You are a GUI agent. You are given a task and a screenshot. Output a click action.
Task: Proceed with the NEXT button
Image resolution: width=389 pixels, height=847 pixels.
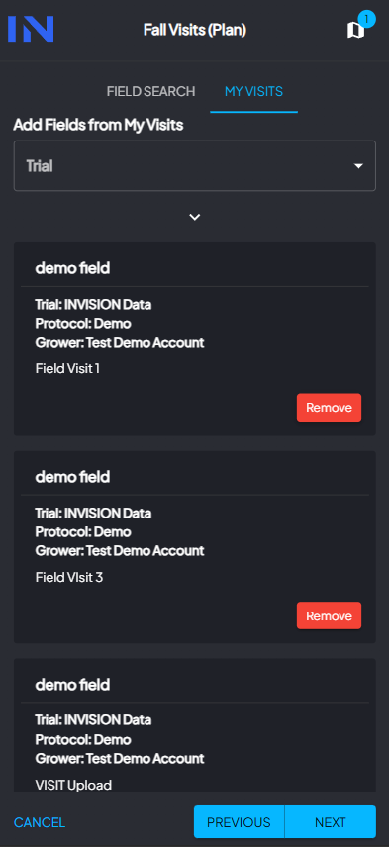pos(331,822)
